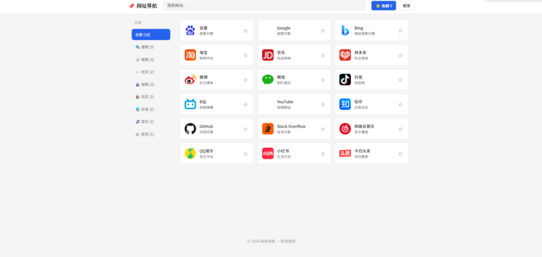Open the Stack Overflow title text
Viewport: 542px width, 257px height.
click(x=291, y=126)
